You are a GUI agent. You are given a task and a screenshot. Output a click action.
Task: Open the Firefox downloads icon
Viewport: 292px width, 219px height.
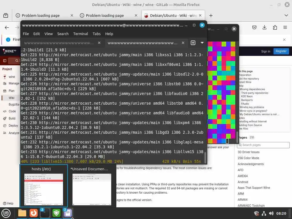264,28
